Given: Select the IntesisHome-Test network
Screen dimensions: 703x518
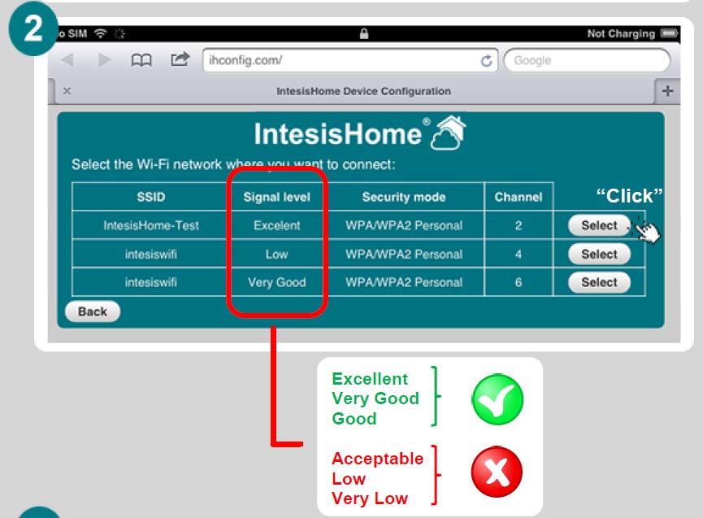Looking at the screenshot, I should (600, 225).
